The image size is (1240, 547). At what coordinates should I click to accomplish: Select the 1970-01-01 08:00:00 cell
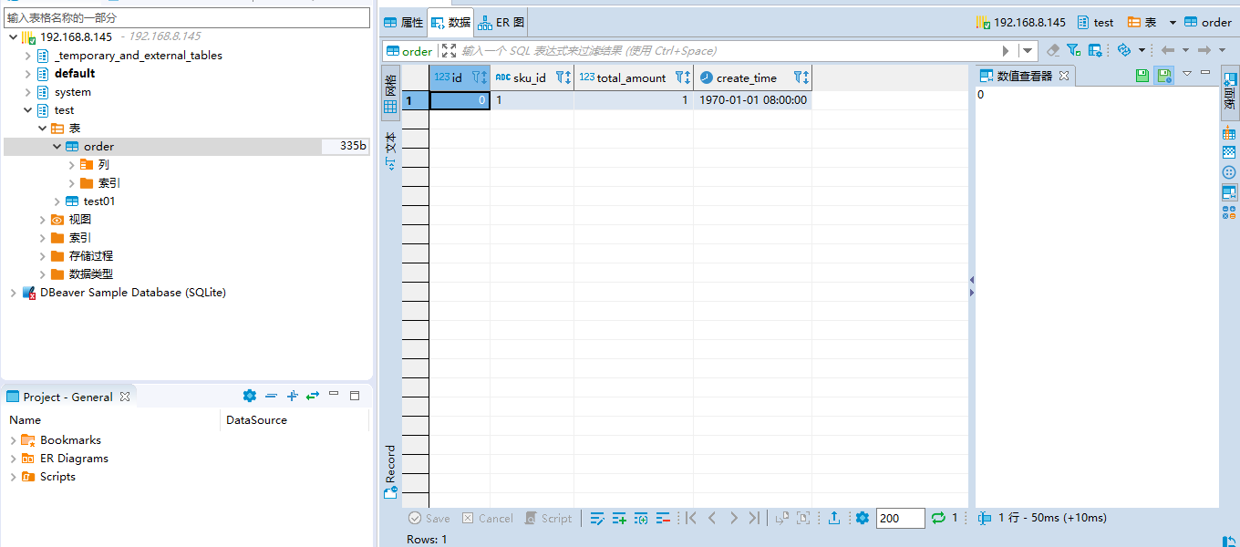coord(752,100)
